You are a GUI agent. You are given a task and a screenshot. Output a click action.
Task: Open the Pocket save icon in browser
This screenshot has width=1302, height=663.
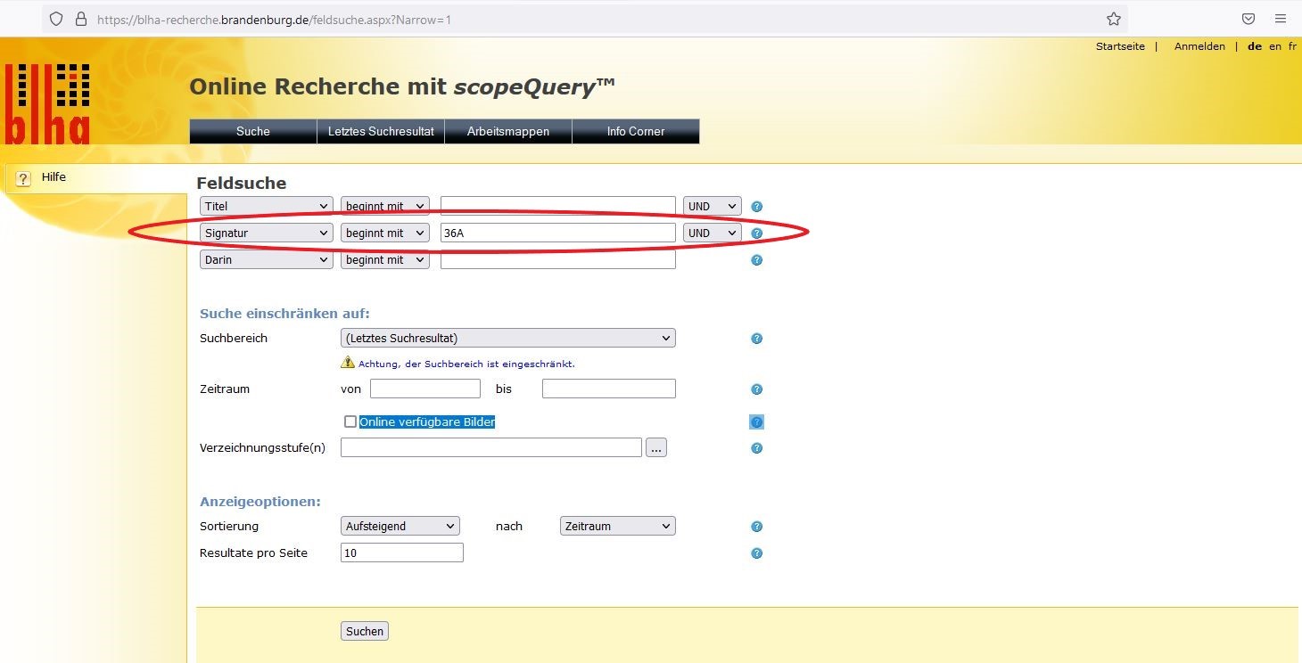pyautogui.click(x=1249, y=19)
